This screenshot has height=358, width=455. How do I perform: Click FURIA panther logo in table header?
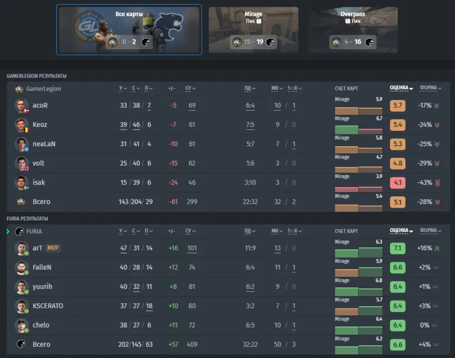click(19, 232)
